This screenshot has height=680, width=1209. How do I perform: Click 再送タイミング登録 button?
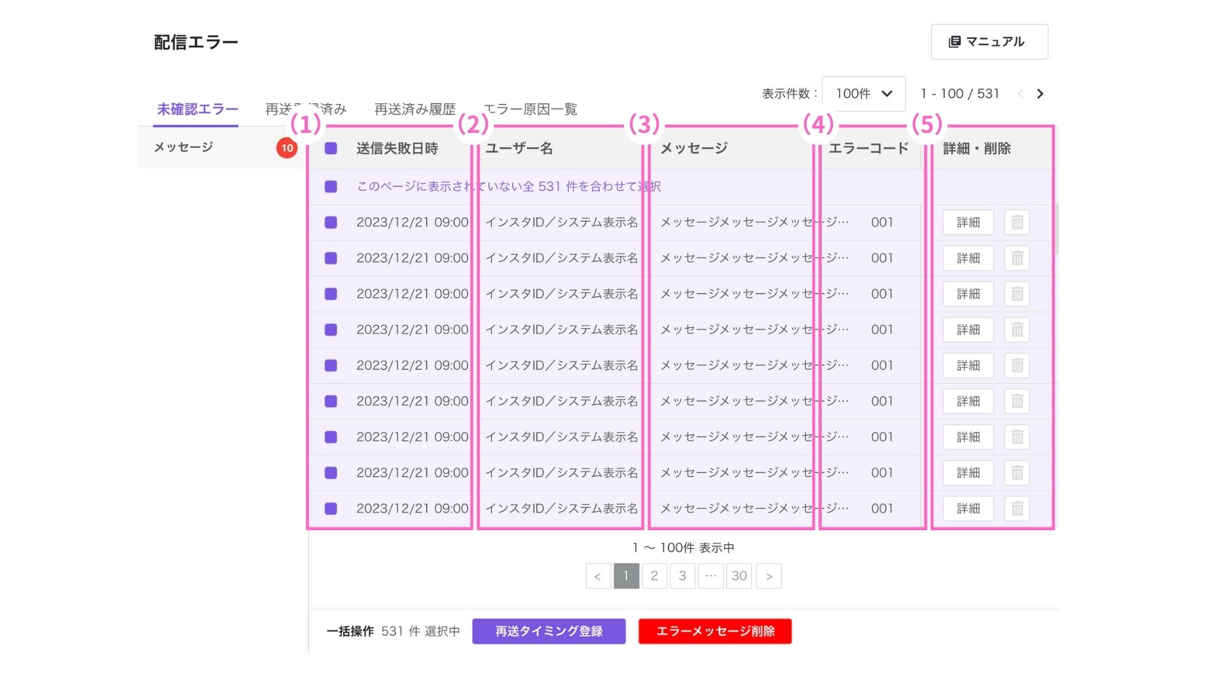click(x=548, y=631)
